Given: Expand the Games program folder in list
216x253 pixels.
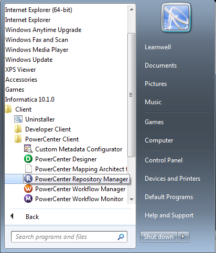Looking at the screenshot, I should point(15,90).
